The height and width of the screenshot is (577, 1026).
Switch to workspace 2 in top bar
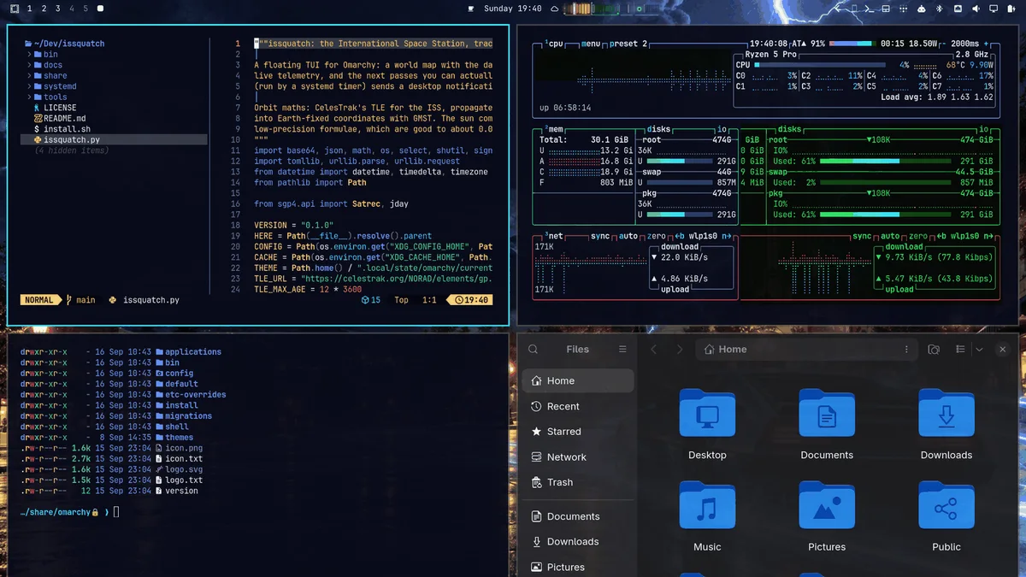[x=44, y=9]
